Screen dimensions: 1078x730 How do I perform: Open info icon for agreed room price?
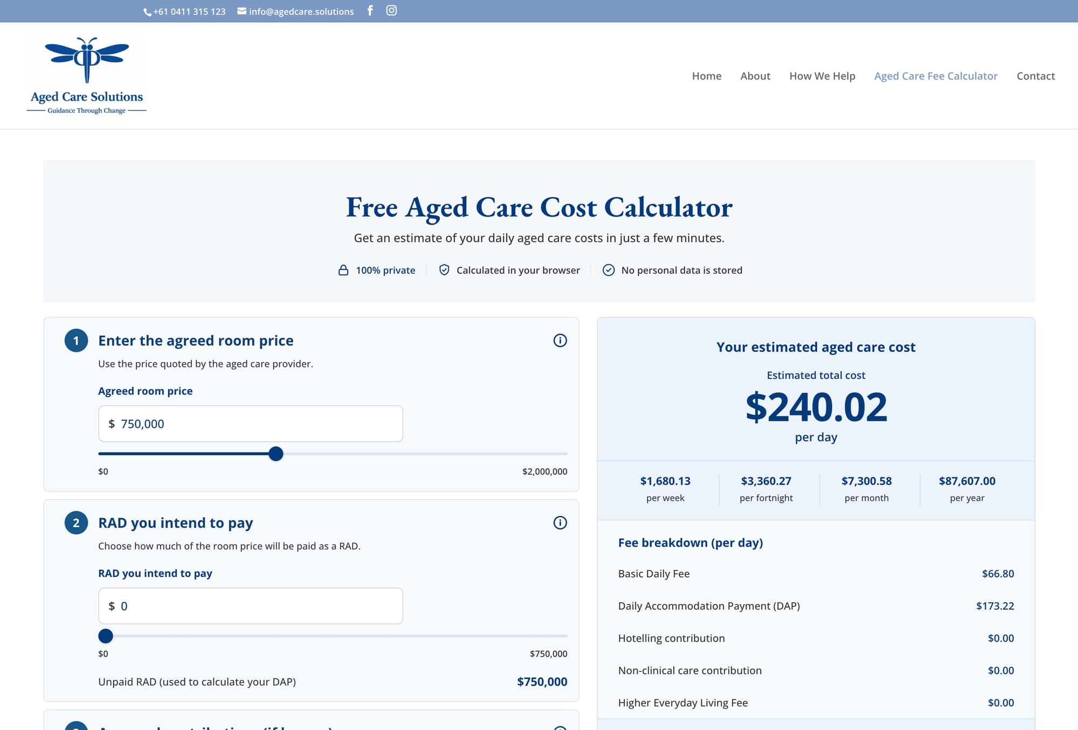click(560, 340)
